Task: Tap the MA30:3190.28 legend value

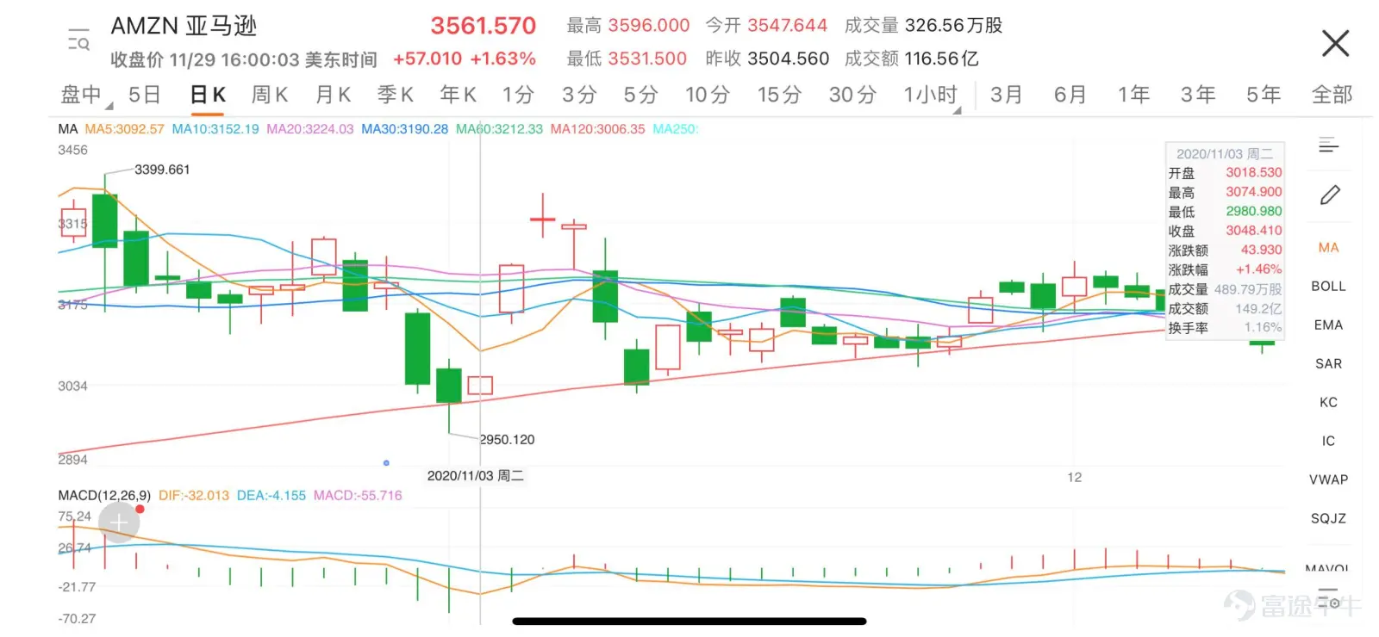Action: [405, 129]
